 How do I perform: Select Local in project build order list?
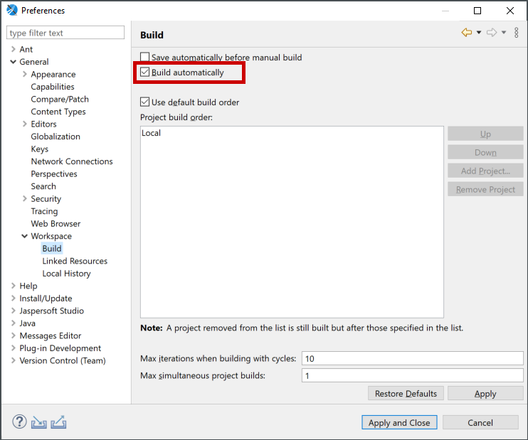point(151,133)
